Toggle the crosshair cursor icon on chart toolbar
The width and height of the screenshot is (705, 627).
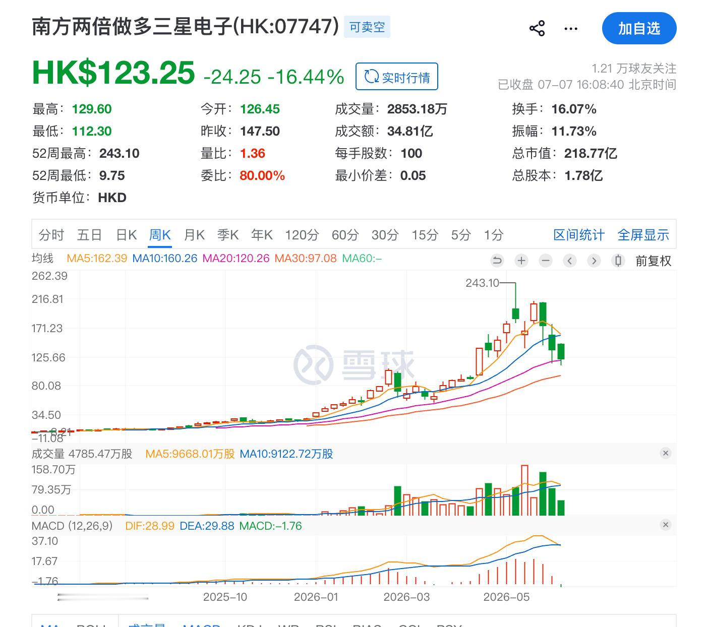pyautogui.click(x=618, y=261)
